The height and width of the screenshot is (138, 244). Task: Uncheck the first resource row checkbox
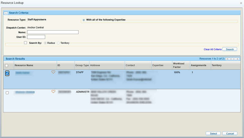[x=7, y=73]
